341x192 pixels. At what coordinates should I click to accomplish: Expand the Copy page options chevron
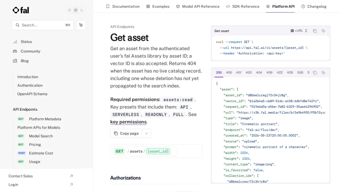(147, 133)
